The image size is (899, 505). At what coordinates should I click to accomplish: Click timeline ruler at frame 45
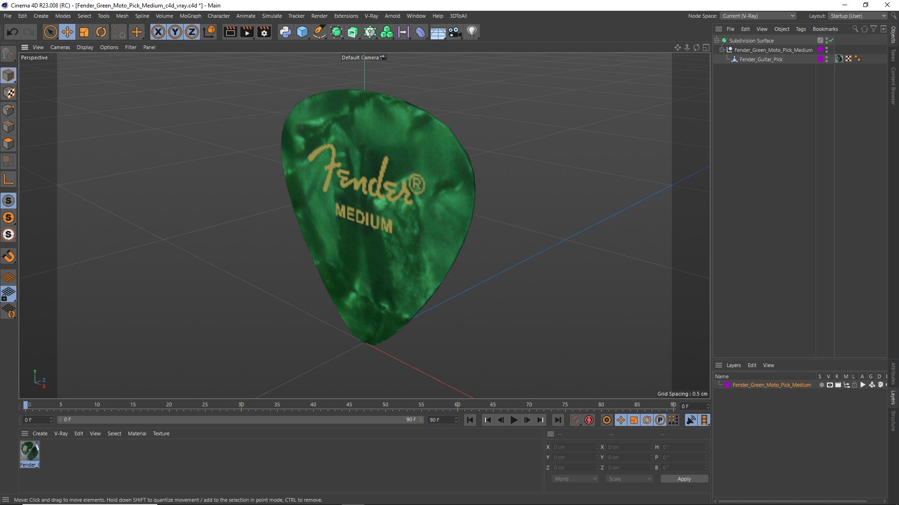(349, 405)
